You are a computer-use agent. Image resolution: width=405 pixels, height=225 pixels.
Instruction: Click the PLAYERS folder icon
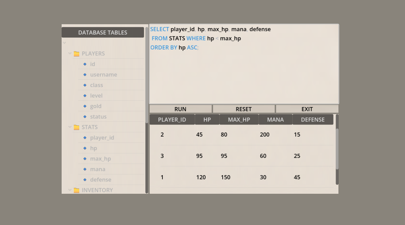76,54
